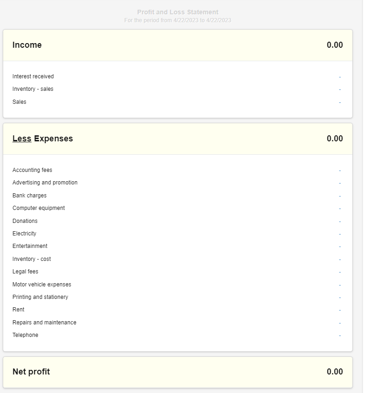Viewport: 369px width, 393px height.
Task: Open the Inventory - cost amount link
Action: (x=340, y=260)
